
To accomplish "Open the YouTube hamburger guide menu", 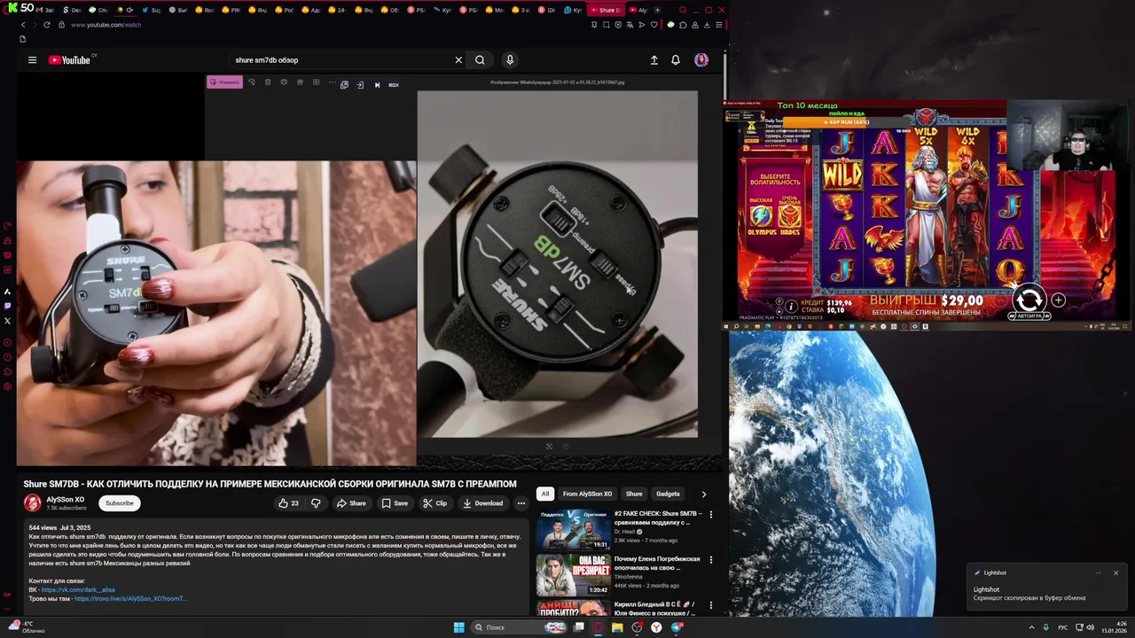I will pos(32,60).
